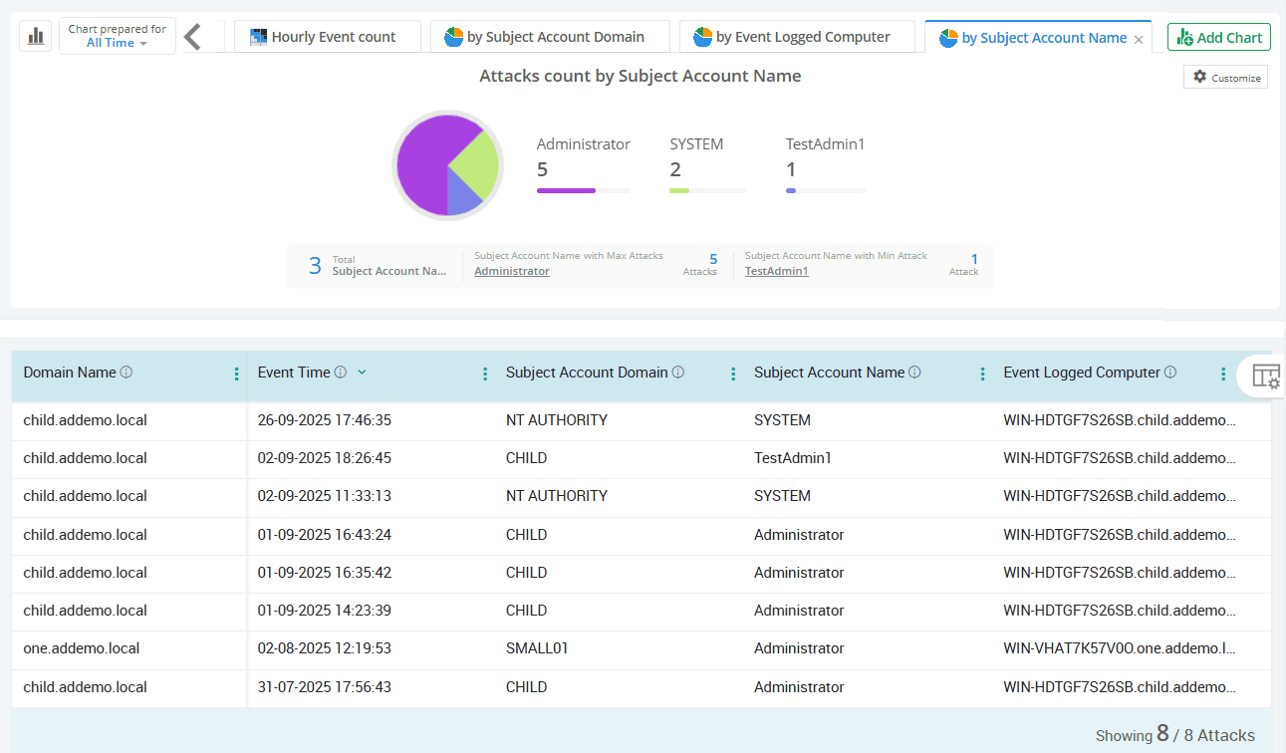
Task: Open the by Event Logged Computer tab
Action: click(x=797, y=37)
